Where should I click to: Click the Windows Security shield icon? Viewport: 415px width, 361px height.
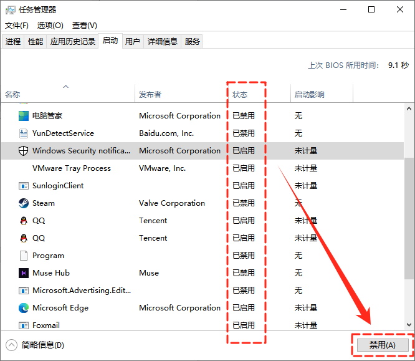23,151
